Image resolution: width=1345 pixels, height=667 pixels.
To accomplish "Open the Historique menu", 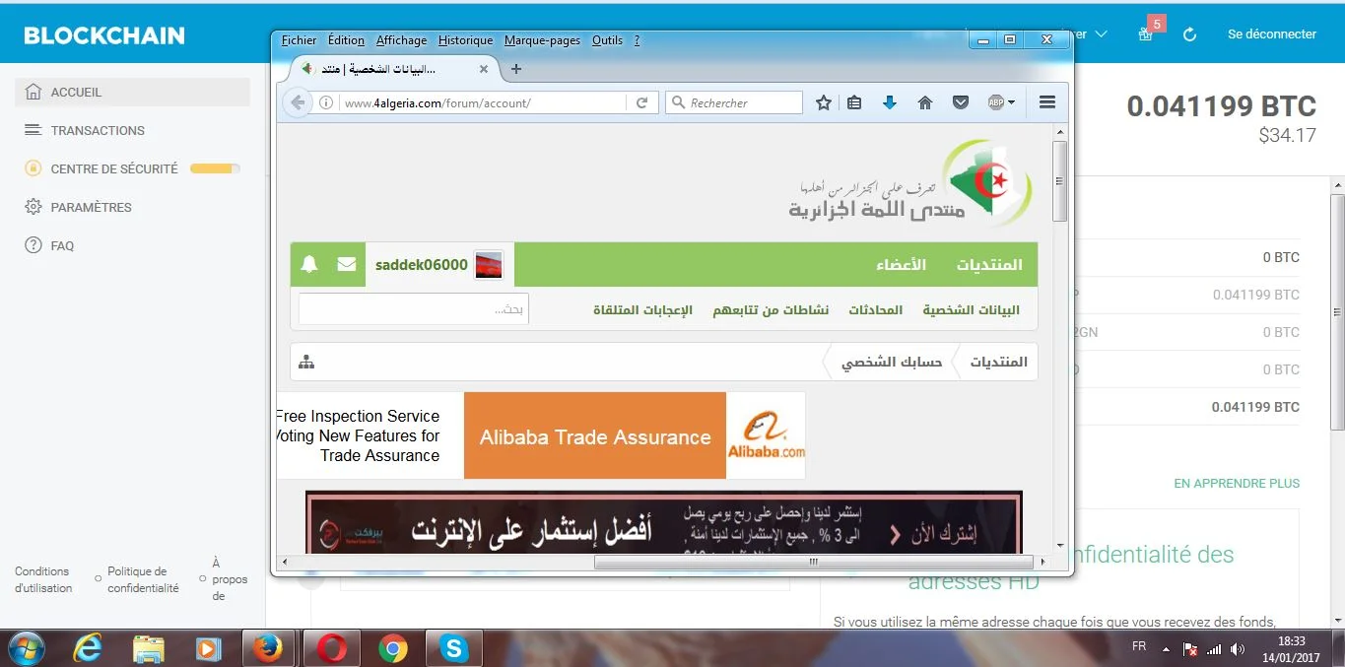I will click(465, 40).
